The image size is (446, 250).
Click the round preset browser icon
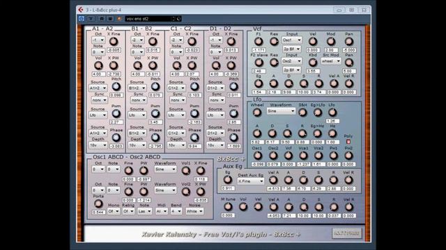pos(178,19)
